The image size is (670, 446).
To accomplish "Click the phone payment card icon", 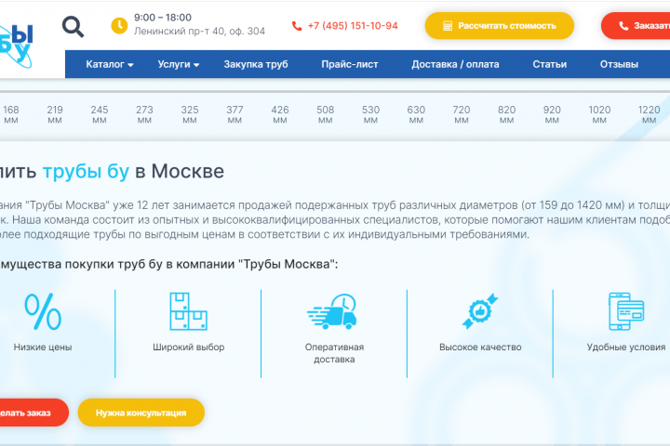I will (626, 311).
